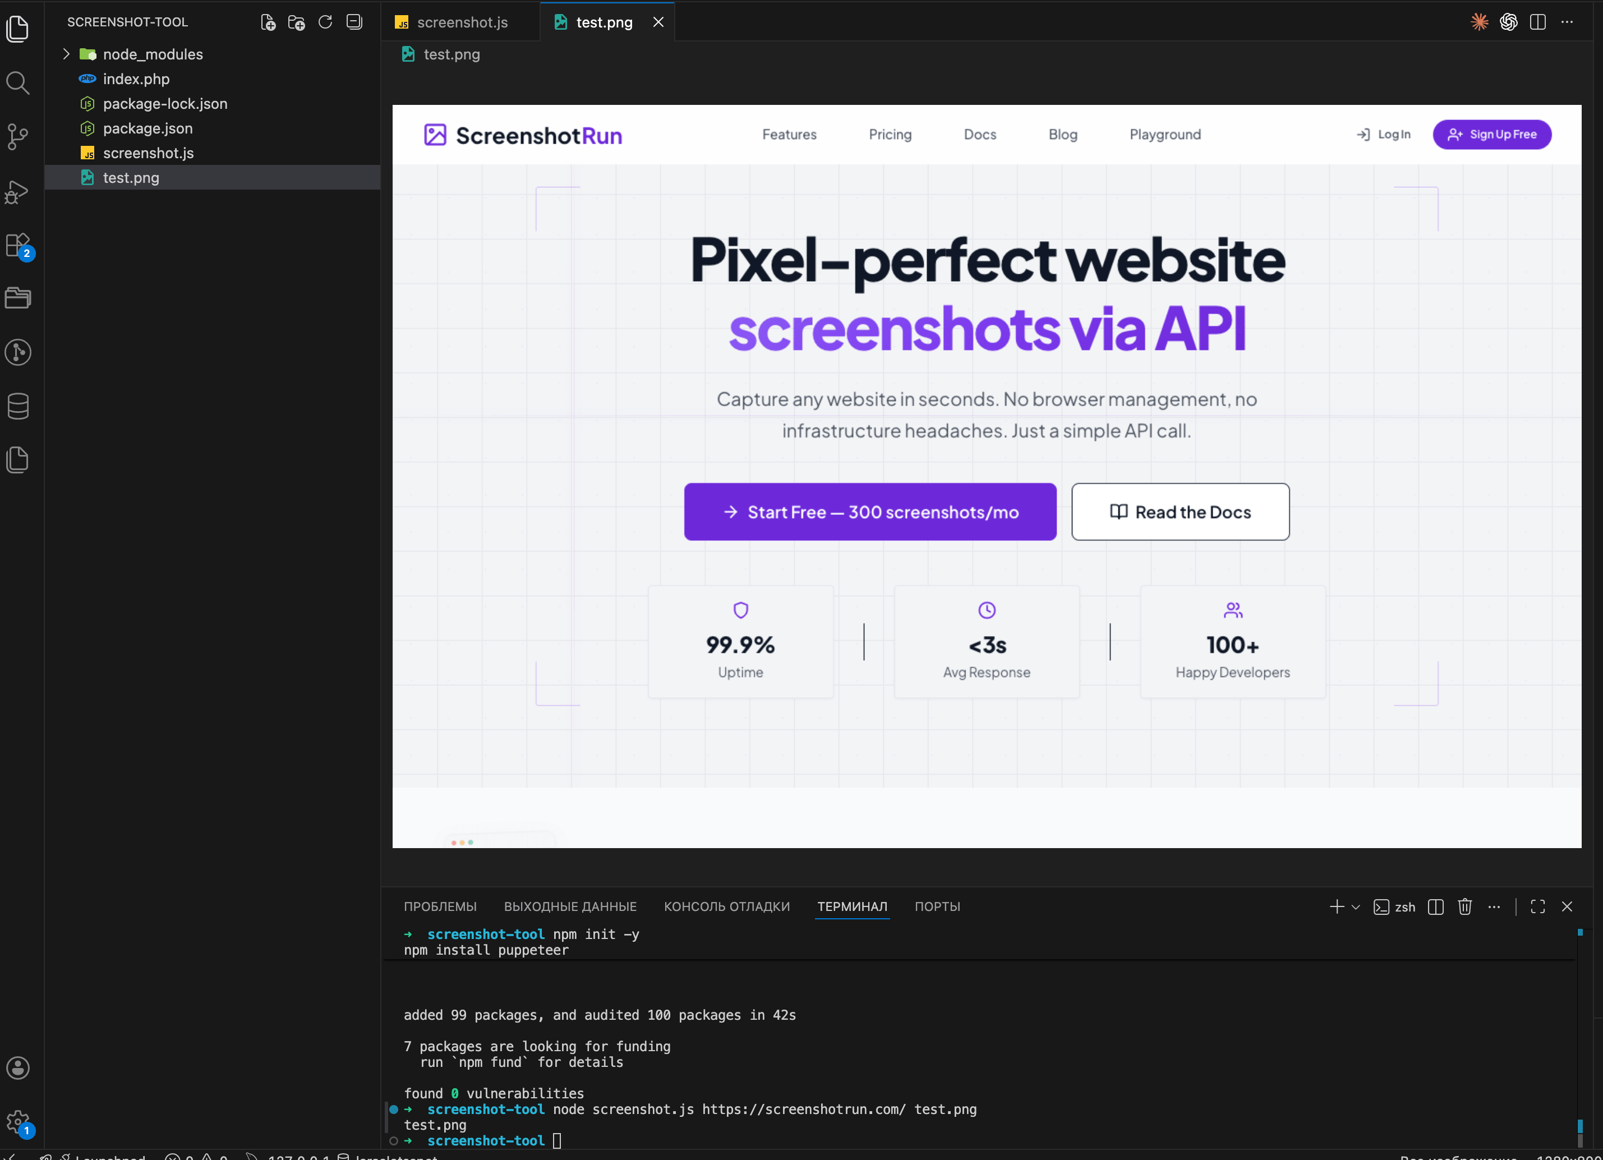Open the Accounts icon at sidebar bottom
Image resolution: width=1603 pixels, height=1160 pixels.
18,1068
